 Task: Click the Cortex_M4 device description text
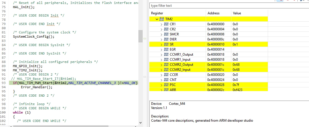tap(177, 104)
